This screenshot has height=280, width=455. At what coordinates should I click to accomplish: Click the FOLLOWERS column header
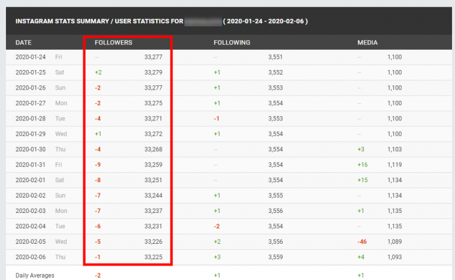114,43
